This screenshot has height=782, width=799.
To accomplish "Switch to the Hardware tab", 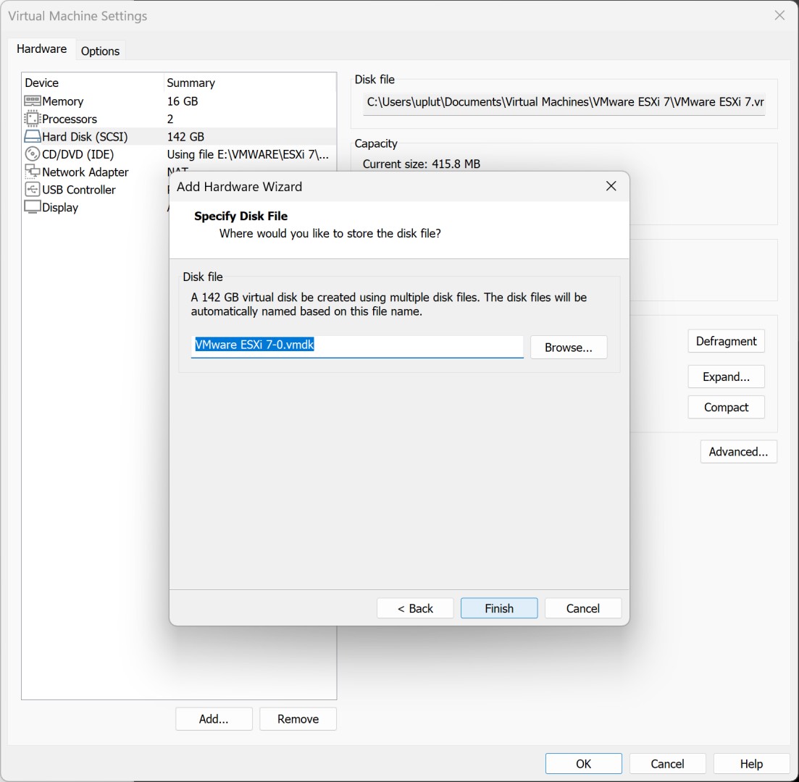I will tap(42, 49).
